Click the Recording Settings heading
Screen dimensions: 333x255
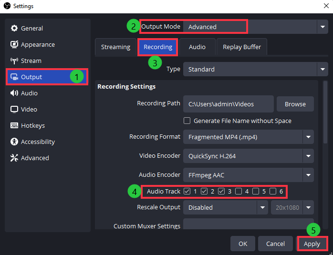point(126,87)
